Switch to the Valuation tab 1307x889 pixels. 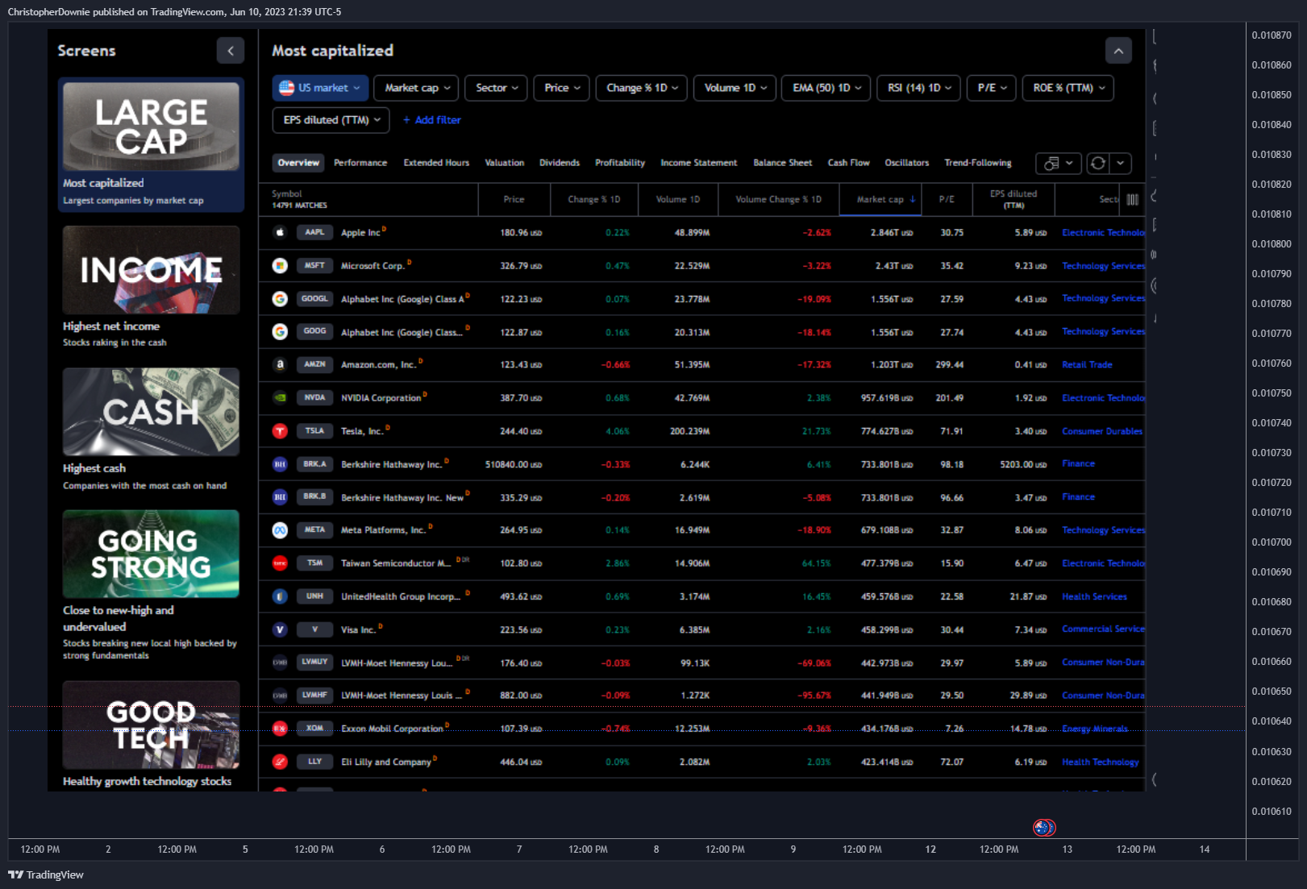(x=505, y=163)
